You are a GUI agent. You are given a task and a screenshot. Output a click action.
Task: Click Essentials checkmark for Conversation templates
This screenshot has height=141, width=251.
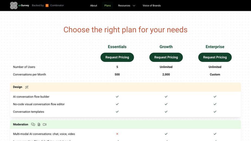point(117,111)
